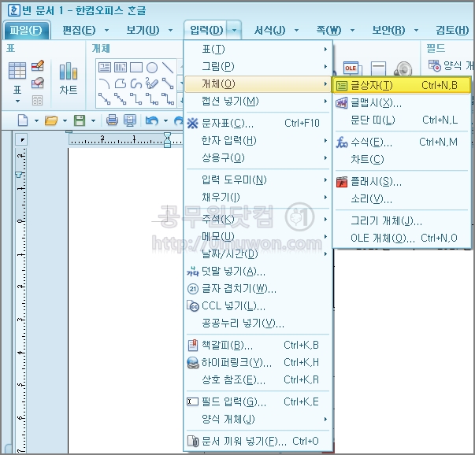The image size is (475, 455).
Task: Pick the vertical text box shape
Action: pos(121,68)
